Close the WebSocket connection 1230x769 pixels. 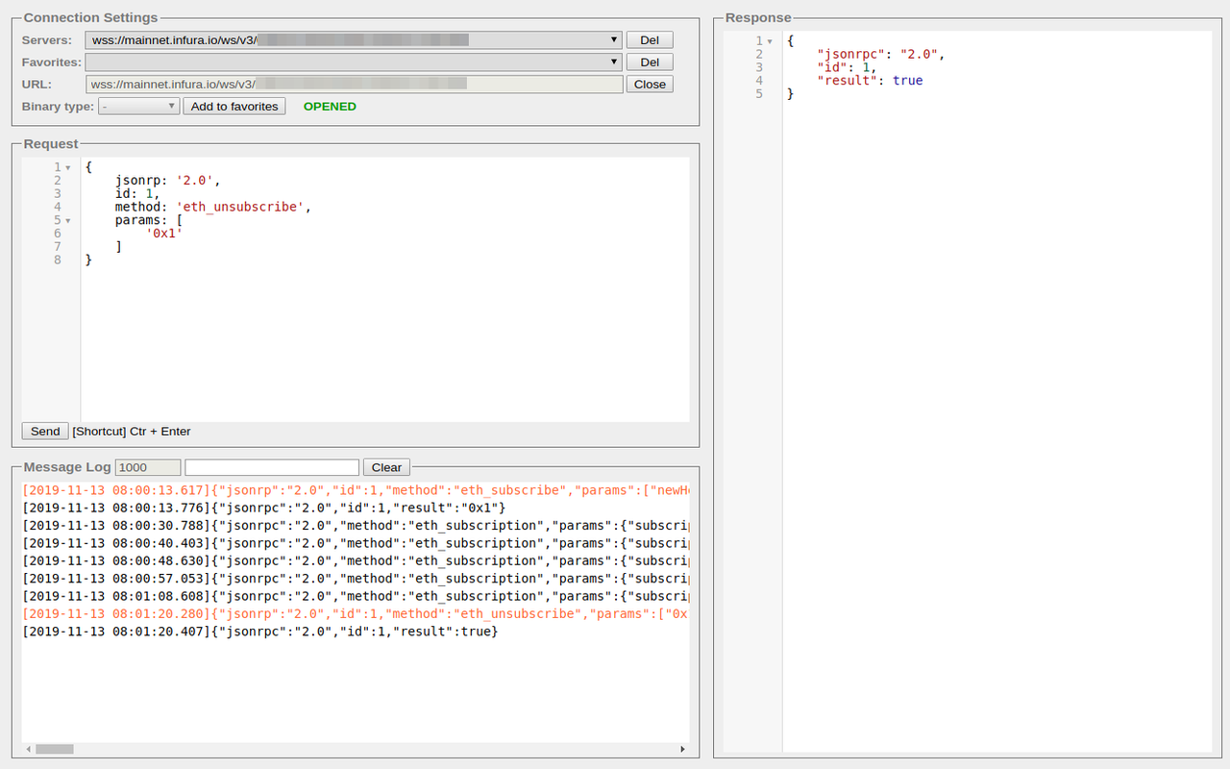(650, 84)
